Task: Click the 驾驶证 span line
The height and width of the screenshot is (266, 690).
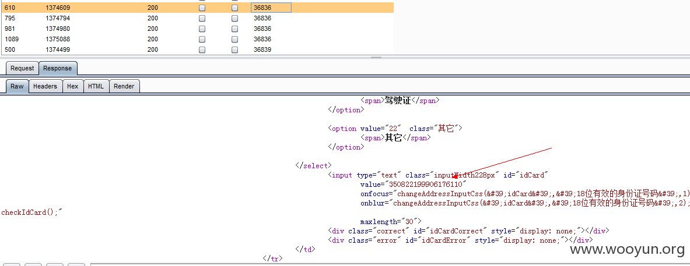Action: [400, 101]
